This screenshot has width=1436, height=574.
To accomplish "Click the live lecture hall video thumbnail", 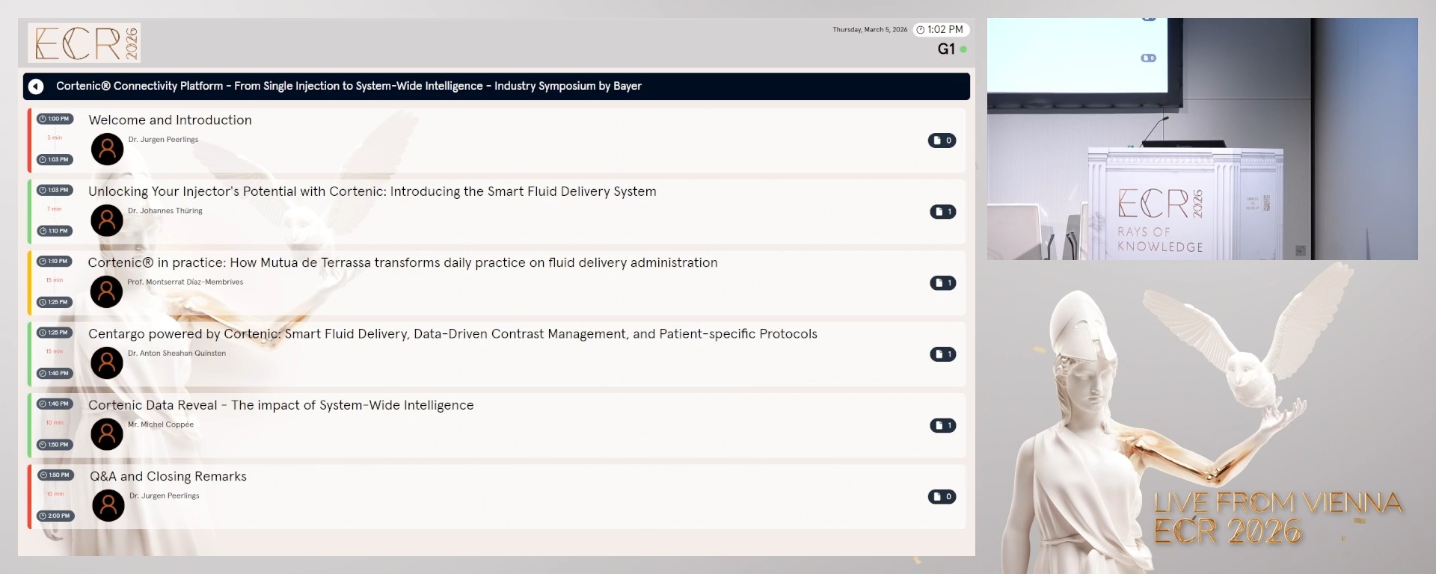I will 1202,139.
